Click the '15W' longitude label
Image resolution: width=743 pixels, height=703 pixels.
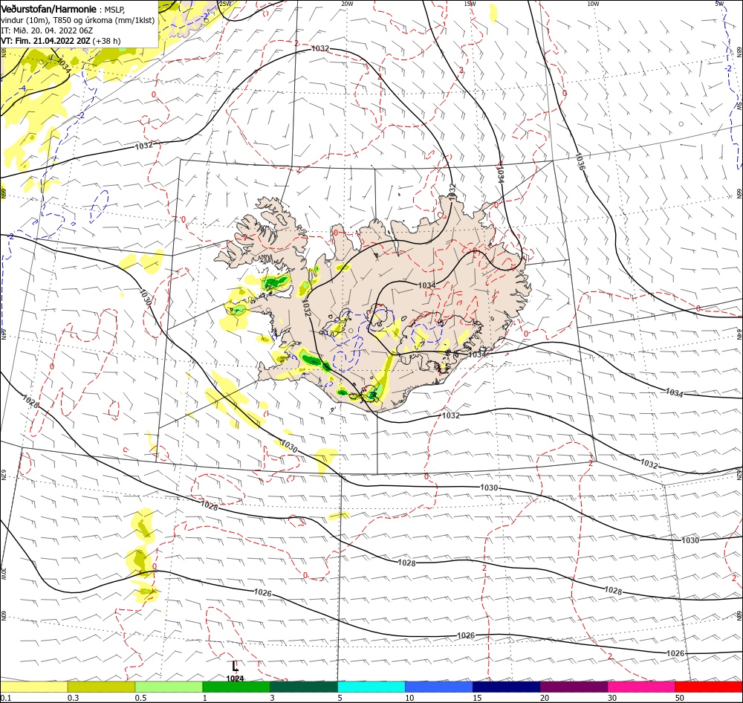pyautogui.click(x=470, y=4)
